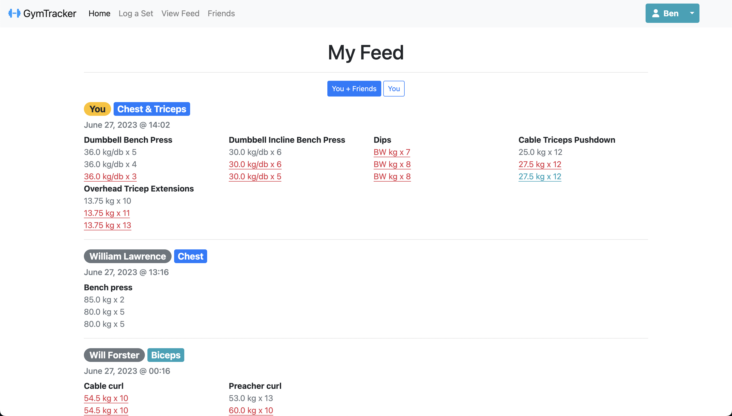Screen dimensions: 732x416
Task: Click the GymTracker dumbbell logo icon
Action: point(14,13)
